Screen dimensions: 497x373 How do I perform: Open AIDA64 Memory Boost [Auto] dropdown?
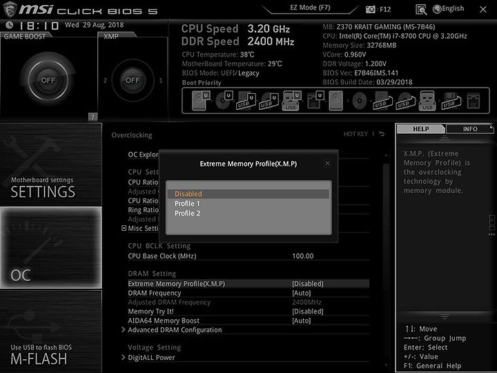click(302, 321)
